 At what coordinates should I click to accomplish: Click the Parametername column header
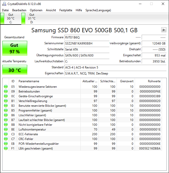tap(49, 81)
